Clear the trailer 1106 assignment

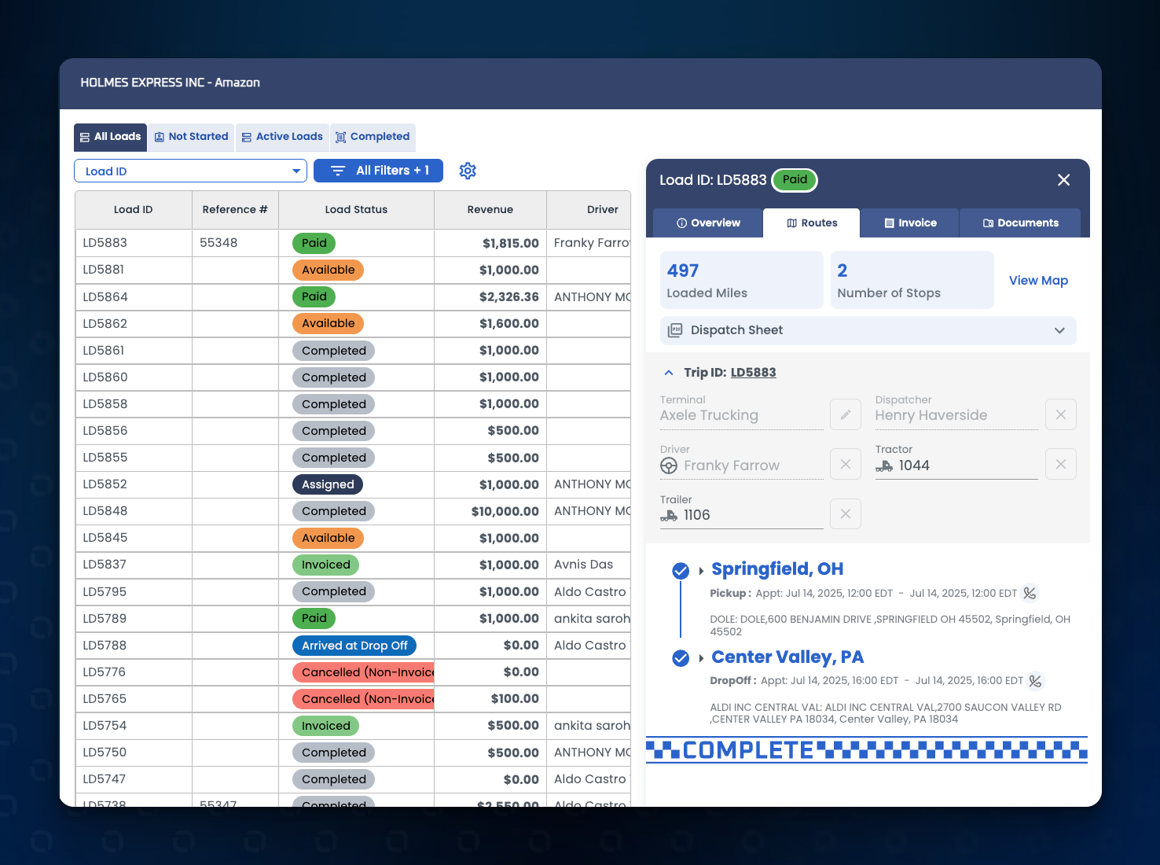[846, 513]
